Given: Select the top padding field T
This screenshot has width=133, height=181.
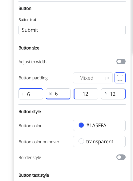Looking at the screenshot, I should pyautogui.click(x=31, y=94).
